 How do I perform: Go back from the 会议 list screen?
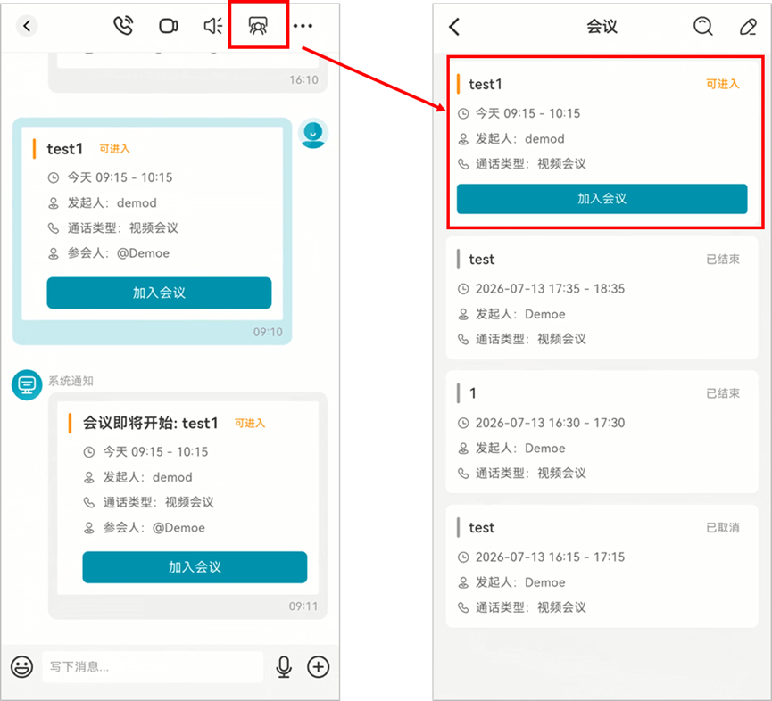[454, 27]
